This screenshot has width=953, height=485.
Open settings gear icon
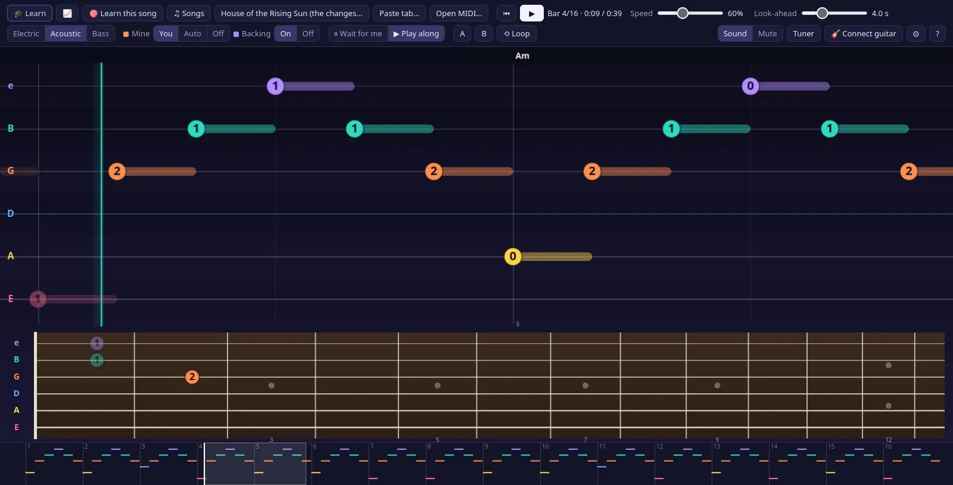pos(916,33)
